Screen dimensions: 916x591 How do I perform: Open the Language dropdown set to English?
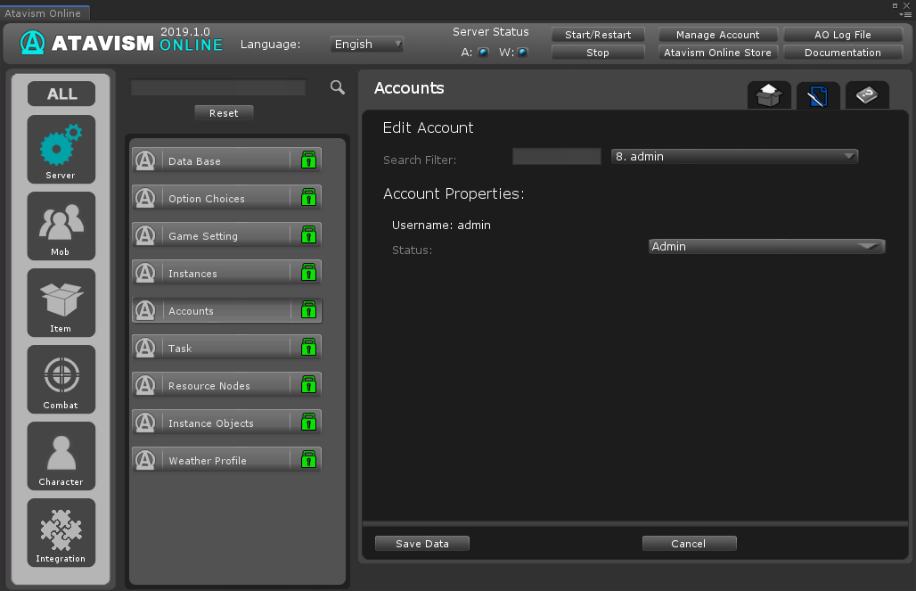click(367, 44)
